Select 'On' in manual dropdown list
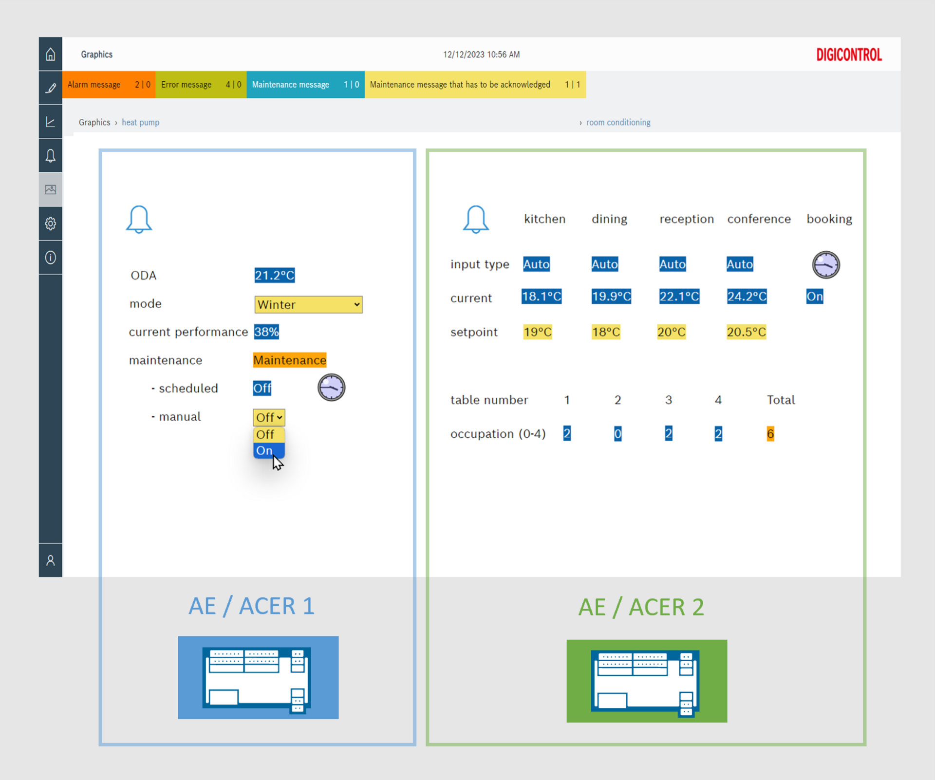Viewport: 935px width, 780px height. click(x=264, y=450)
